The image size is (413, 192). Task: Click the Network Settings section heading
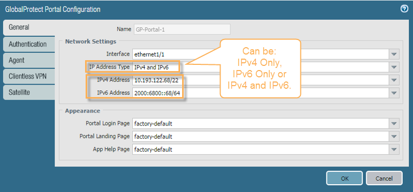pos(91,42)
